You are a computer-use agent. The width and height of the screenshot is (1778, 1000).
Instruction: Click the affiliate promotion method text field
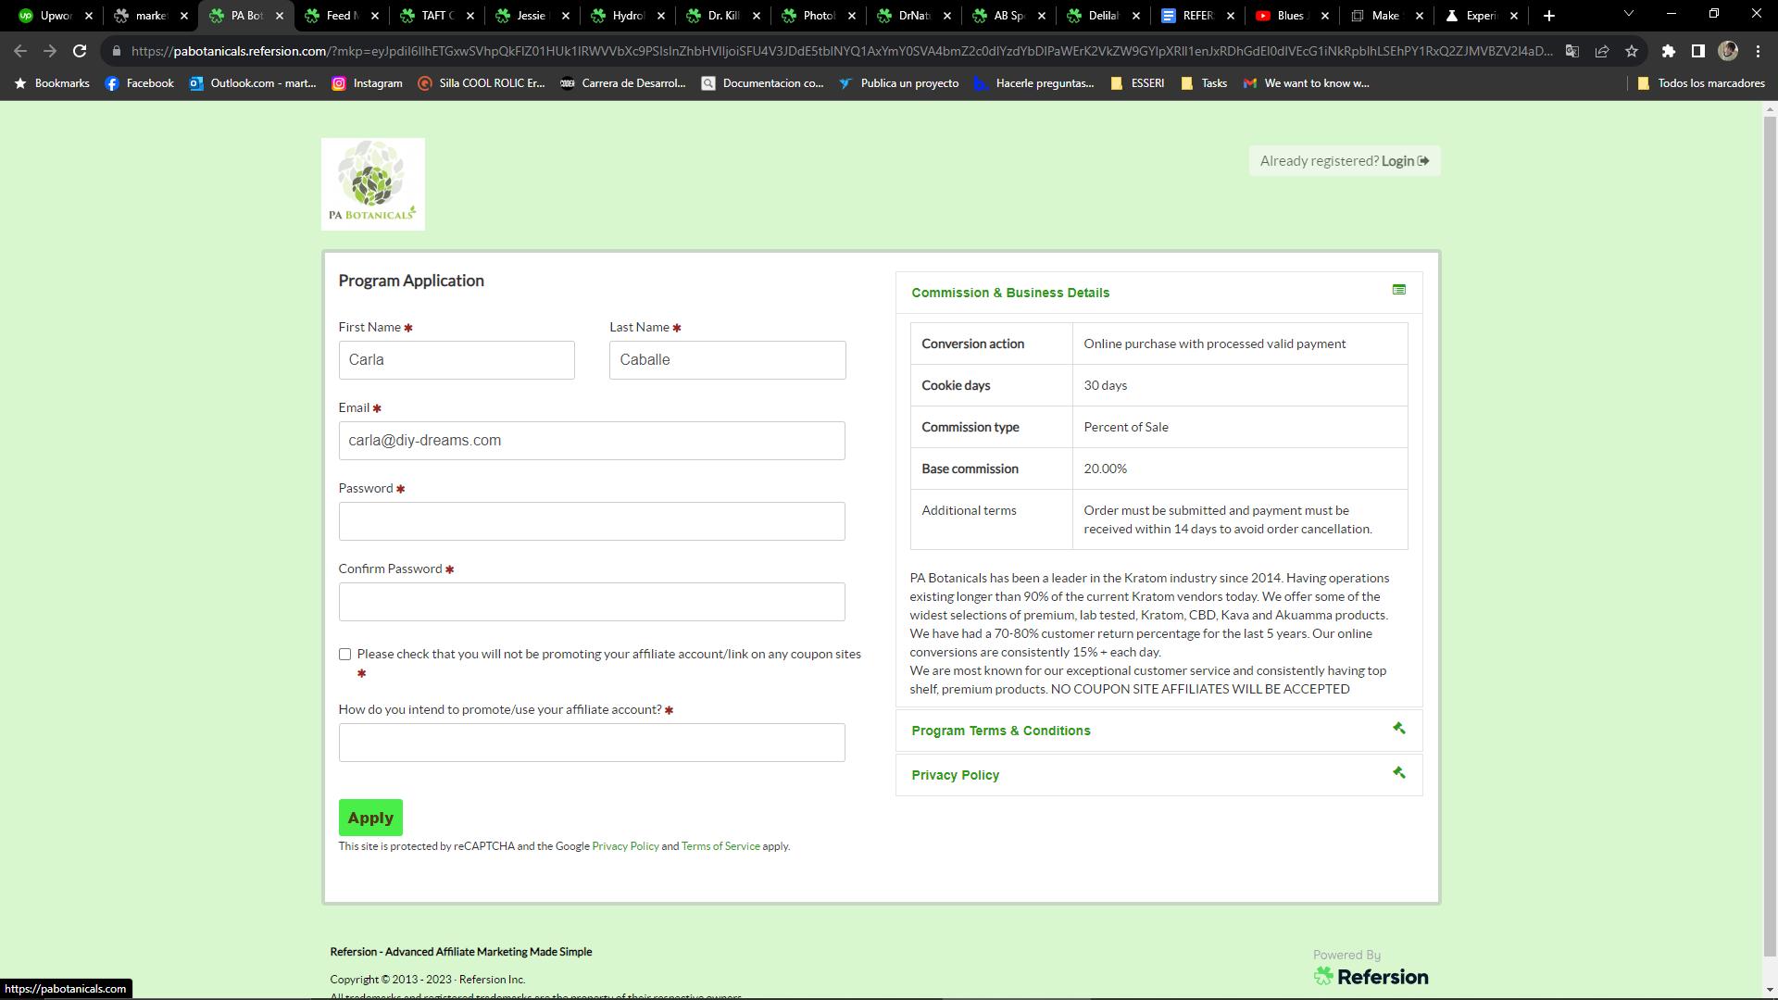pyautogui.click(x=592, y=743)
